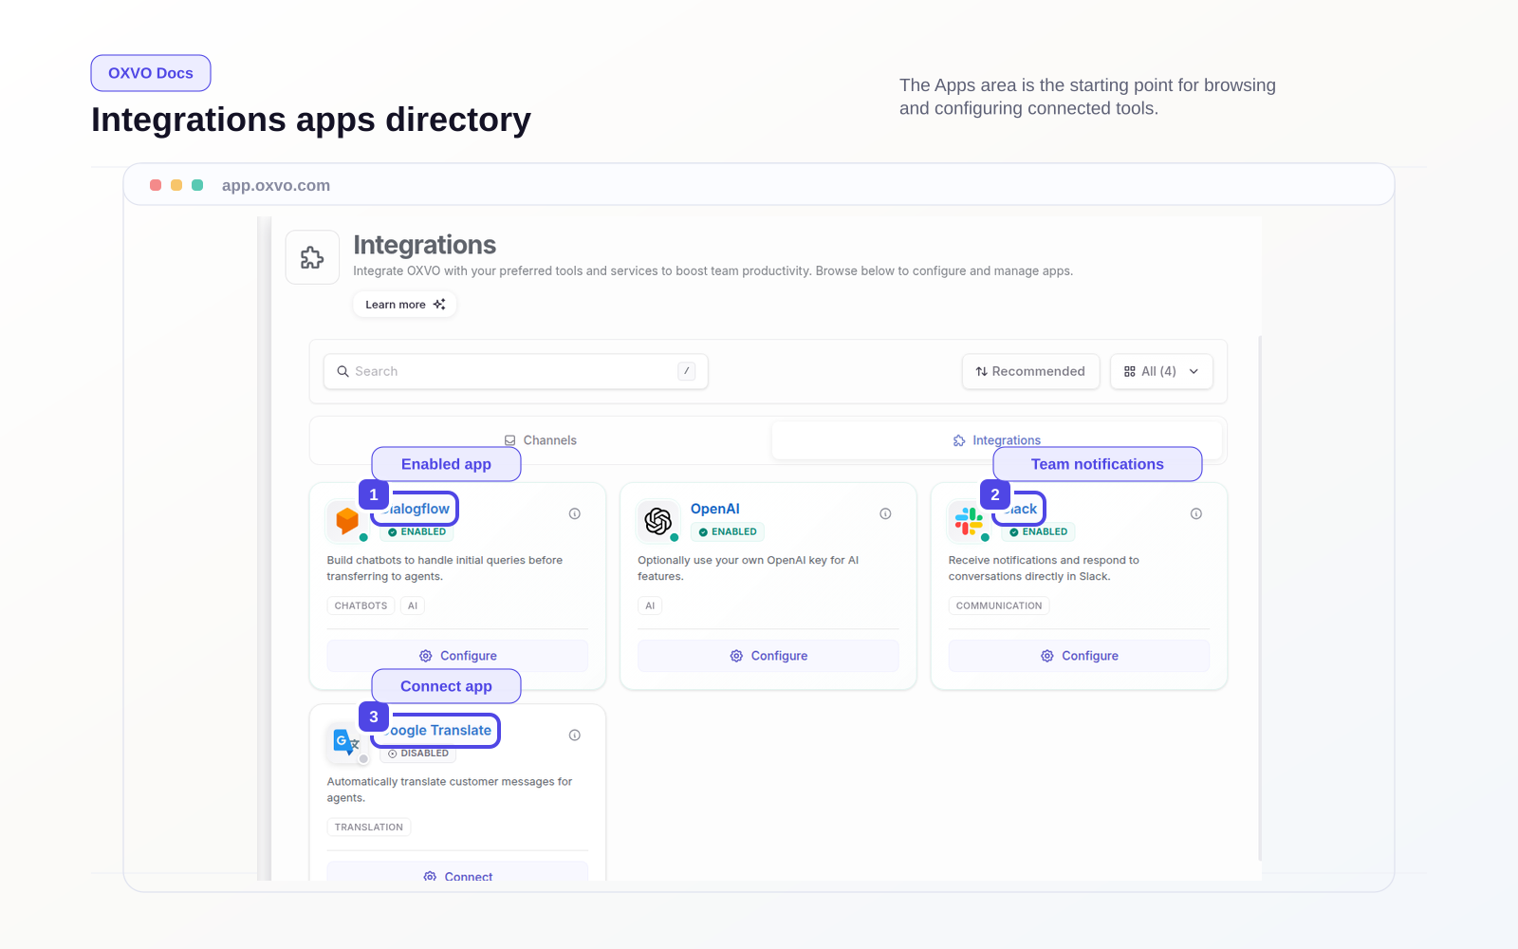Switch to the Integrations tab
This screenshot has width=1518, height=949.
(997, 440)
